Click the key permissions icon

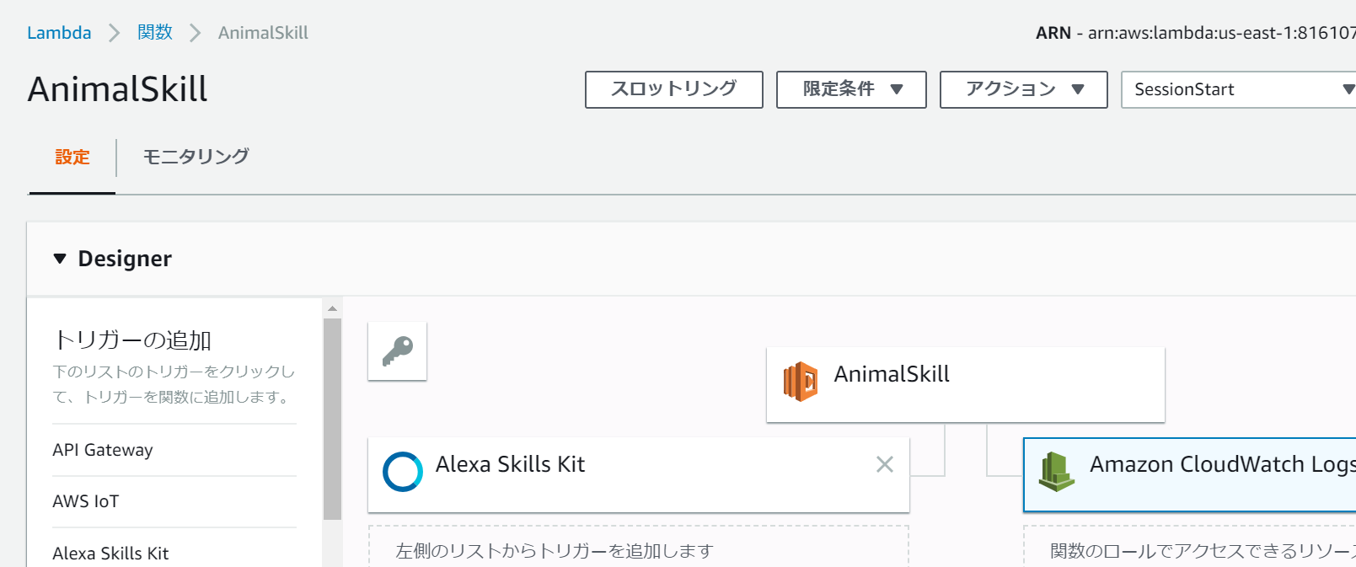(x=397, y=350)
